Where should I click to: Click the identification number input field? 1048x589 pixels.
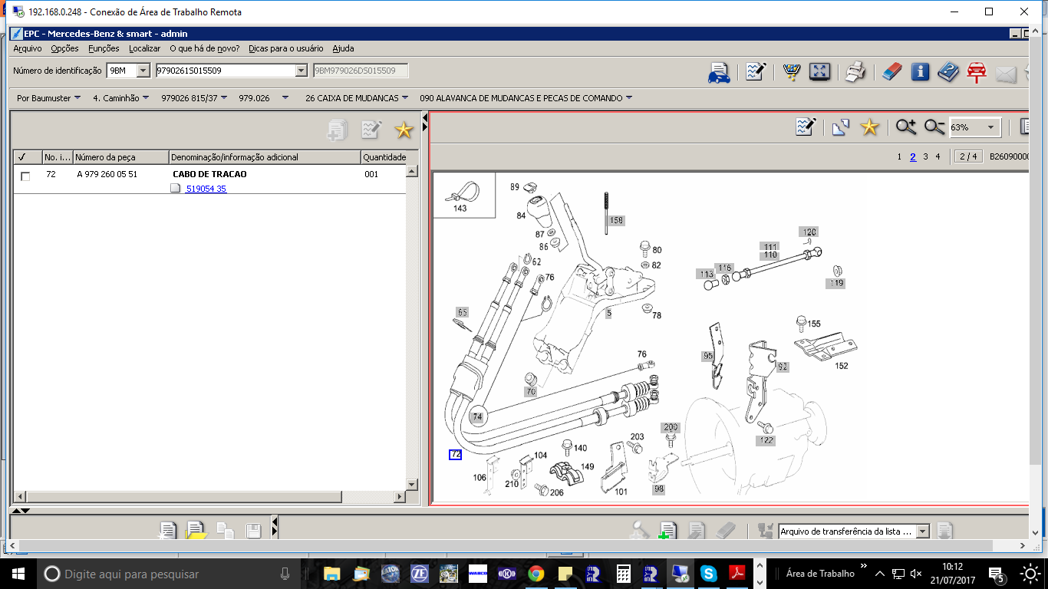(x=225, y=71)
